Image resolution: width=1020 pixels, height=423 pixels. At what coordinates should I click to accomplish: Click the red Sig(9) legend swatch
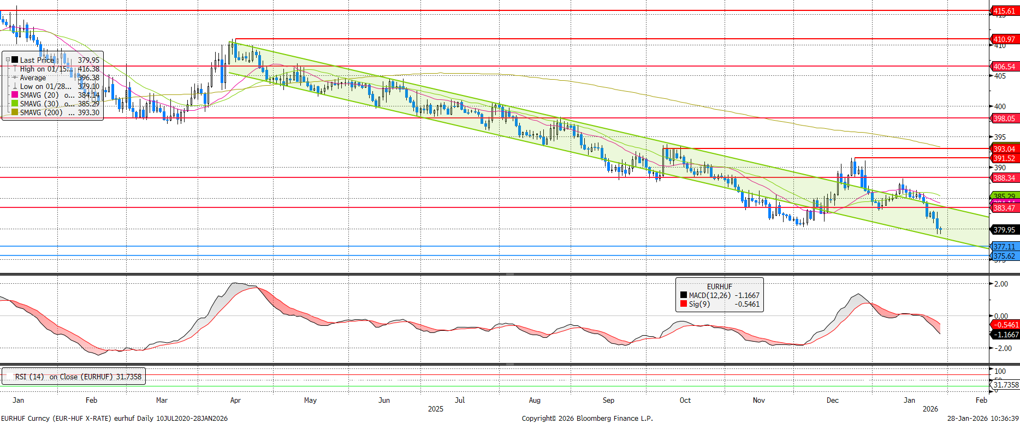(684, 304)
